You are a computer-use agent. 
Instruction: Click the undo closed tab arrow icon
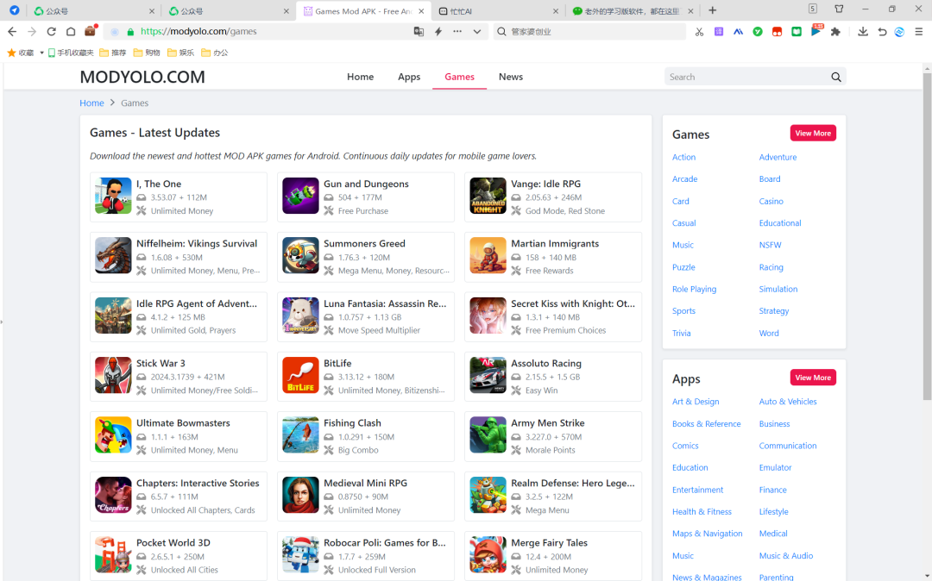click(x=881, y=31)
